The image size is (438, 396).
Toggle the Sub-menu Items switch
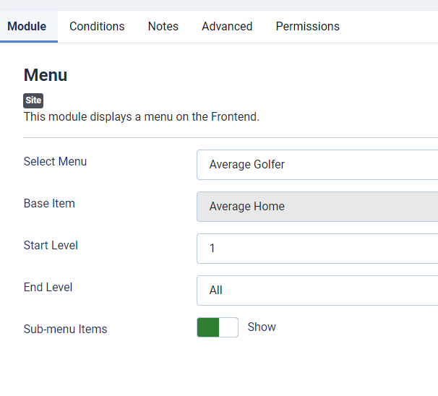[x=218, y=327]
